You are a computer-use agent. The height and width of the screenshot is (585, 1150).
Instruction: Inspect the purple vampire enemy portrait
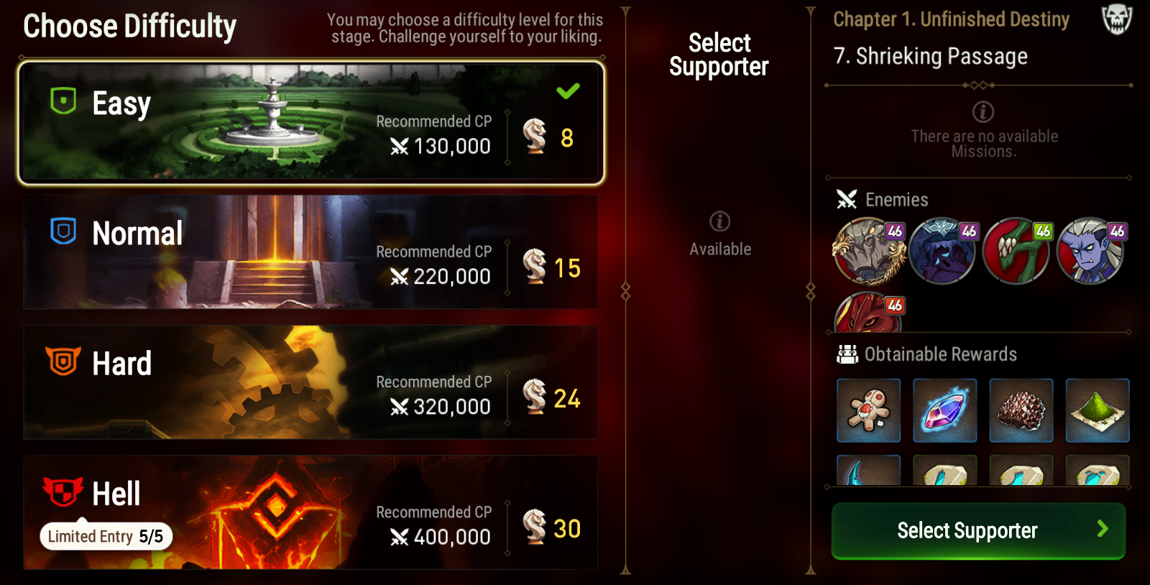click(1091, 252)
